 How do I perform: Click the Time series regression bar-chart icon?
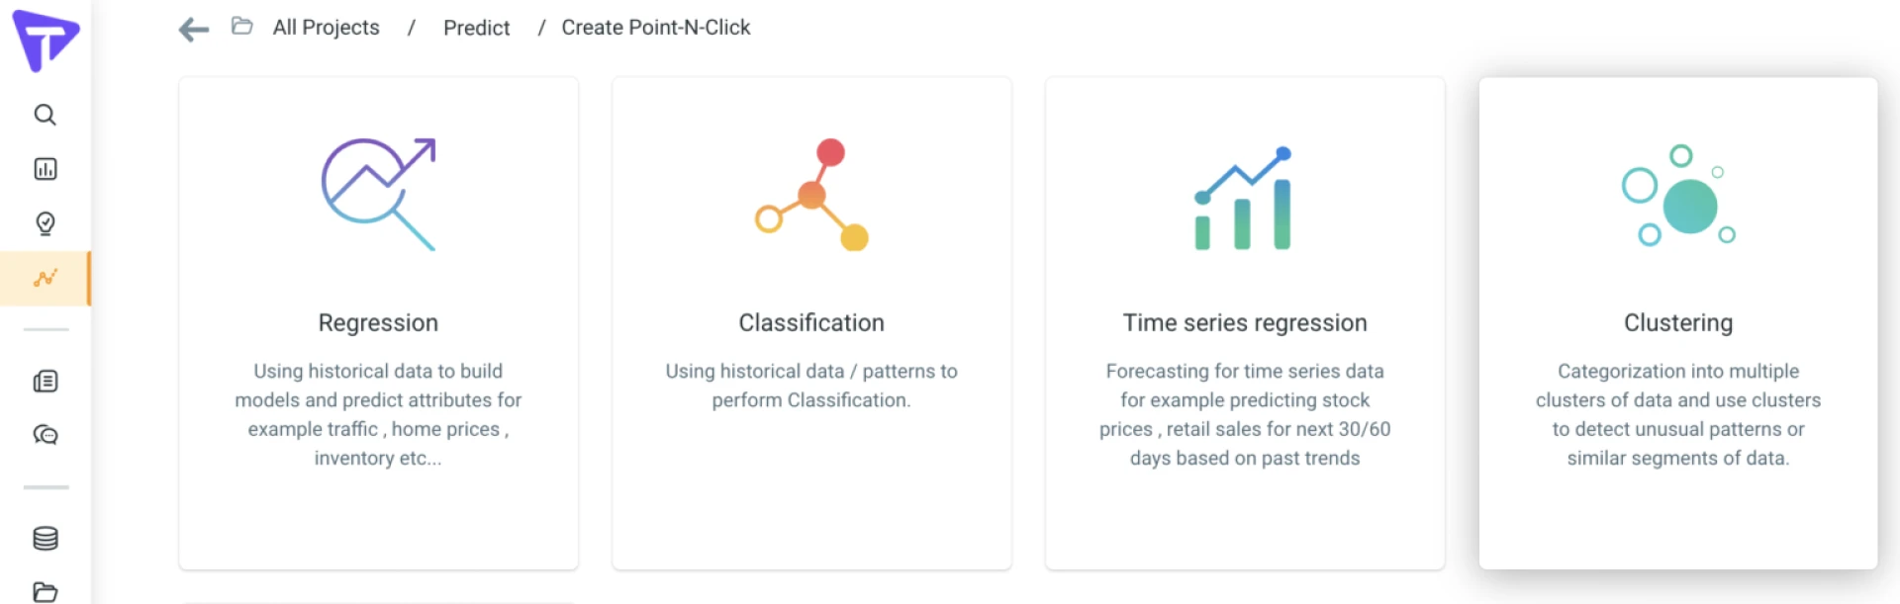pos(1244,198)
